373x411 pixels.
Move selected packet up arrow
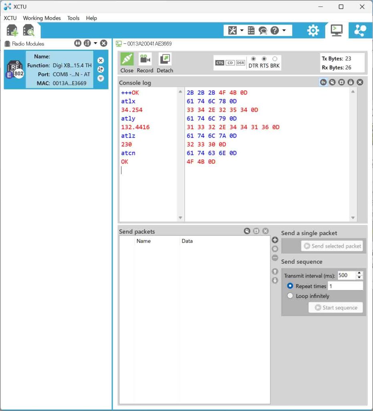(275, 271)
